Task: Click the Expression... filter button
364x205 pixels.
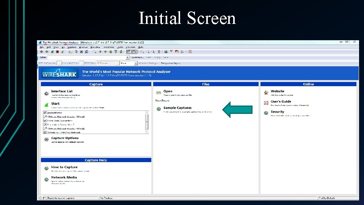Action: (x=137, y=57)
